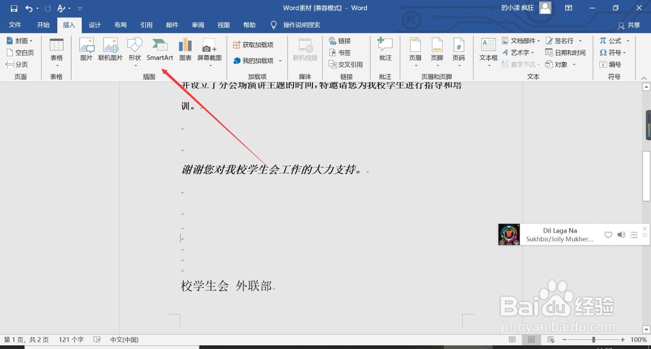Click the Save icon in quick access toolbar
Image resolution: width=651 pixels, height=349 pixels.
pos(14,8)
